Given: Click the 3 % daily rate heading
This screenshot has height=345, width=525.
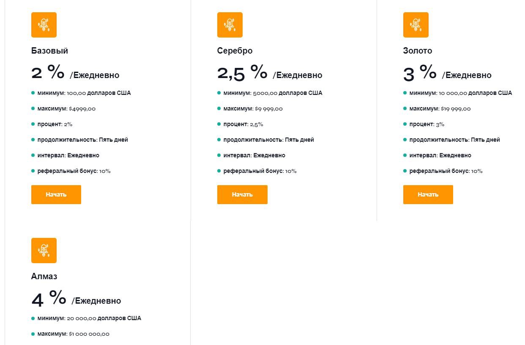Looking at the screenshot, I should point(447,73).
